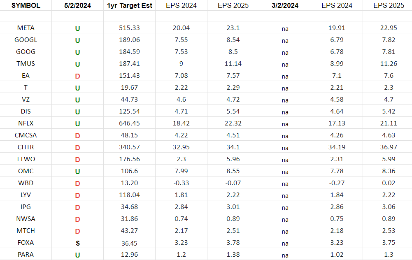Select the CMCSA symbol cell

[x=26, y=135]
